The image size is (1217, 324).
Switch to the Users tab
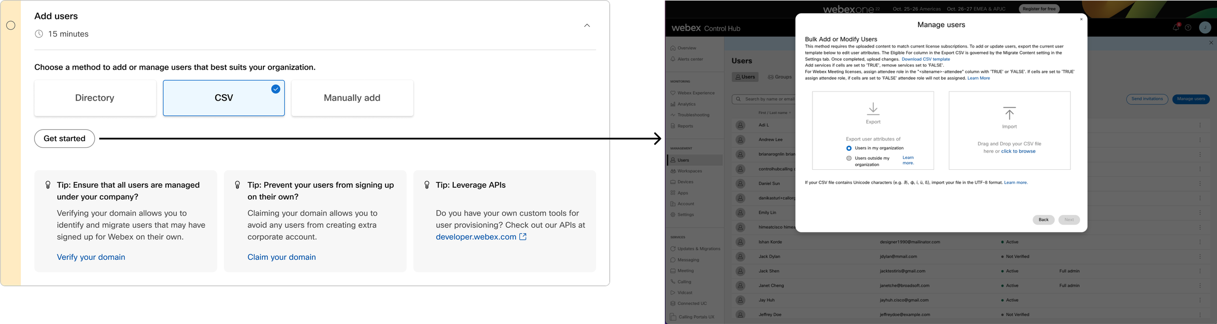745,77
